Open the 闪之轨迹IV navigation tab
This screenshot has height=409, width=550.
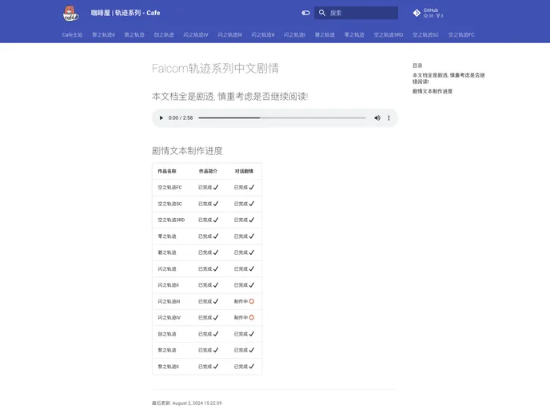pos(196,34)
